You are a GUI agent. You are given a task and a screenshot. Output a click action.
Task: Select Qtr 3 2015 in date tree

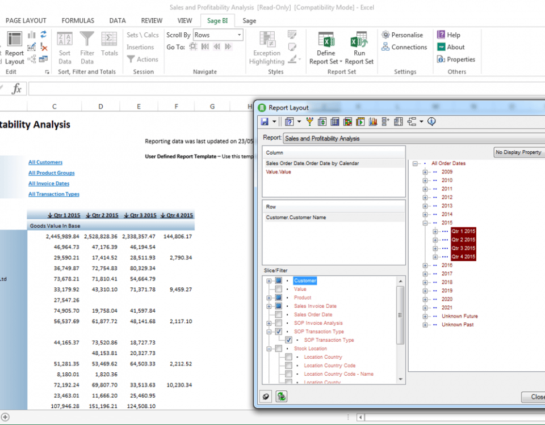point(463,248)
